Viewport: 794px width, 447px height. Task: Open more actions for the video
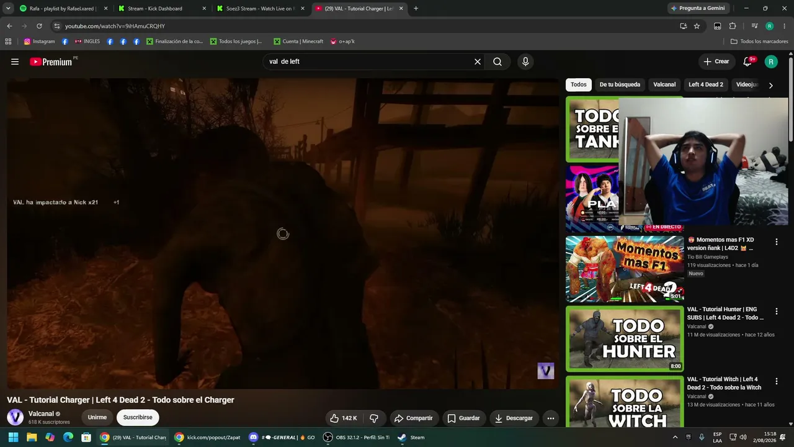[551, 418]
